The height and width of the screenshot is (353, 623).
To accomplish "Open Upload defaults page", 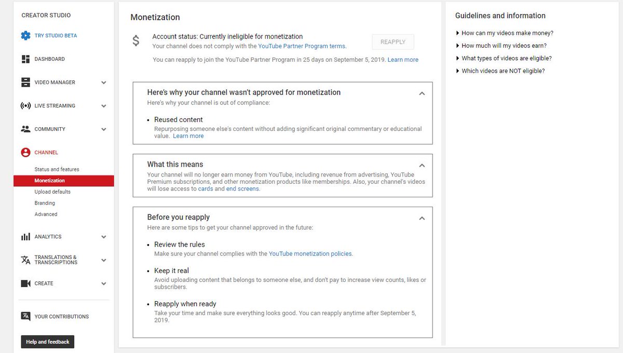I will point(52,192).
